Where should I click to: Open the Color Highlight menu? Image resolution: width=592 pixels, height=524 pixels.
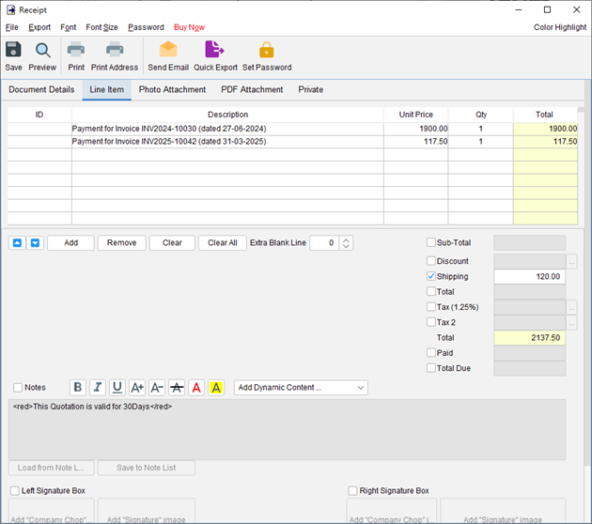click(x=560, y=27)
